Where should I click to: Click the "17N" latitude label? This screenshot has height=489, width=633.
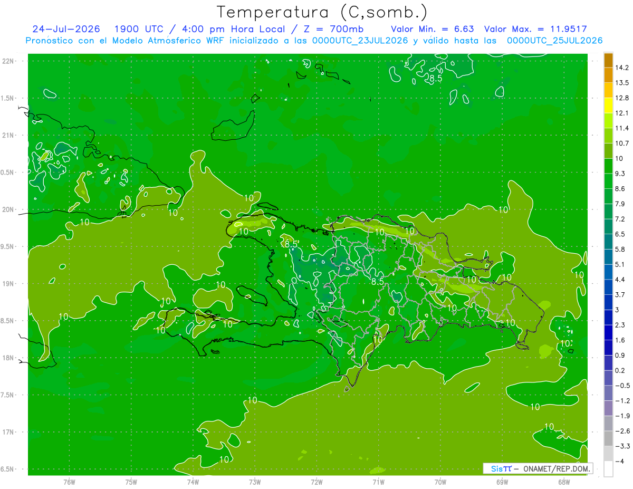pos(8,432)
